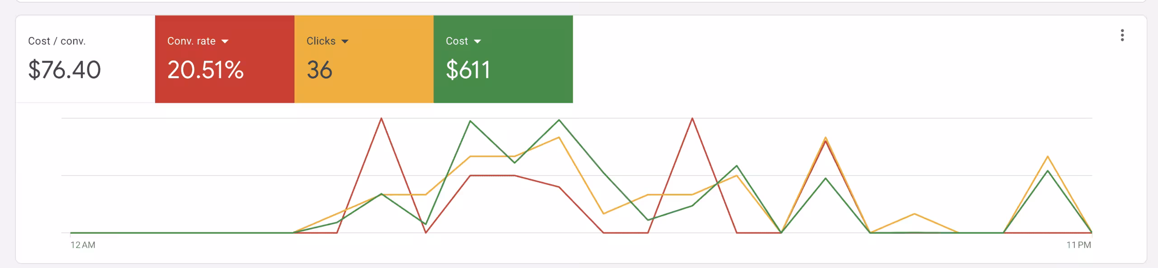Click the 36 clicks value
Image resolution: width=1158 pixels, height=268 pixels.
coord(319,70)
